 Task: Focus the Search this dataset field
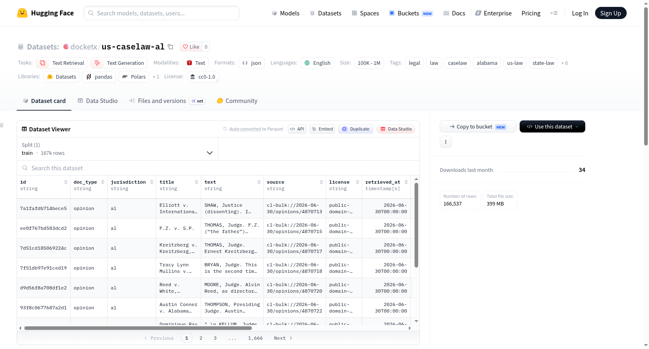coord(218,168)
